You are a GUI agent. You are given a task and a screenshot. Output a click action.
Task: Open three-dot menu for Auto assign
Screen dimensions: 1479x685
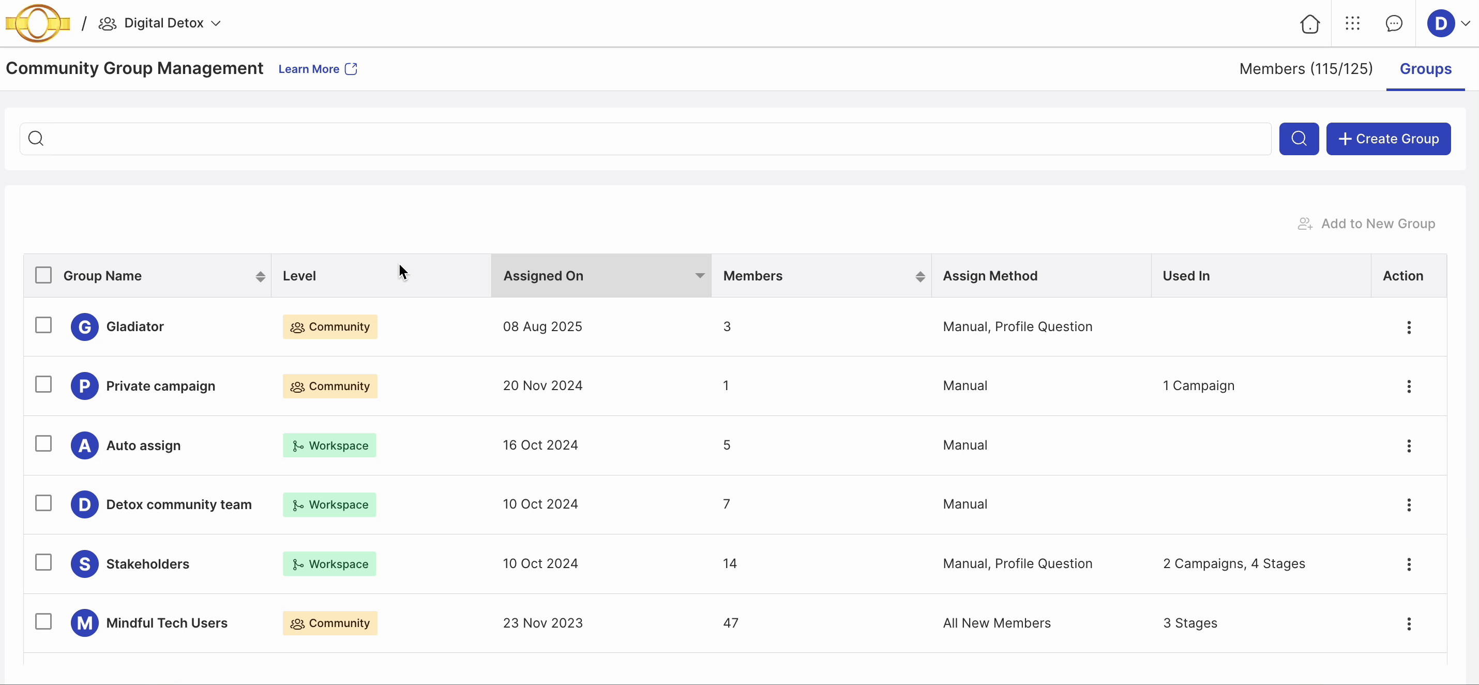pyautogui.click(x=1408, y=446)
